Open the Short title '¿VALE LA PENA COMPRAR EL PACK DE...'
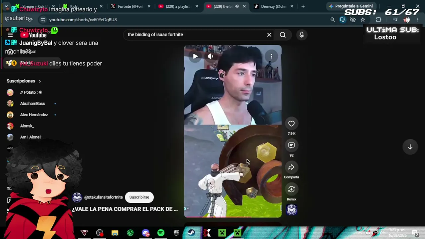The image size is (425, 239). point(125,209)
